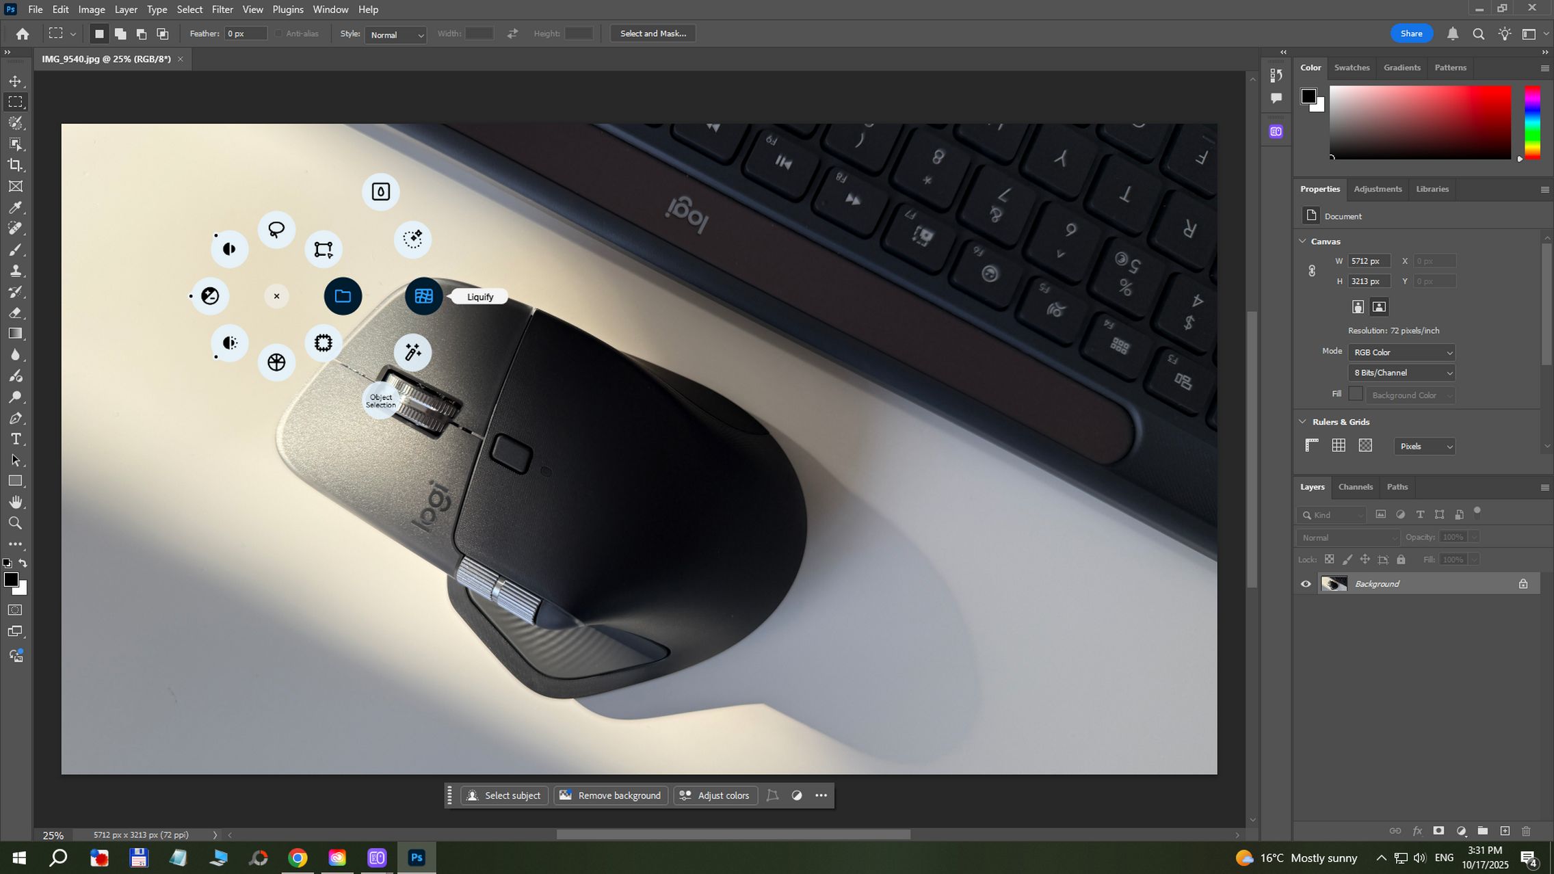
Task: Click the rainbow hue slider strip
Action: (x=1532, y=123)
